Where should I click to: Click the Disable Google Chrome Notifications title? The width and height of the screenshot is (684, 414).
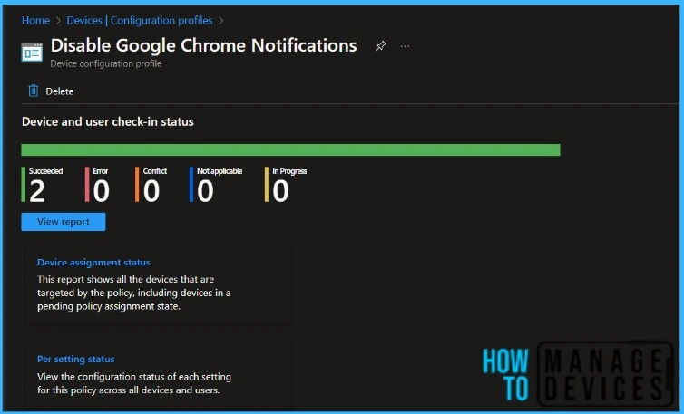(204, 45)
